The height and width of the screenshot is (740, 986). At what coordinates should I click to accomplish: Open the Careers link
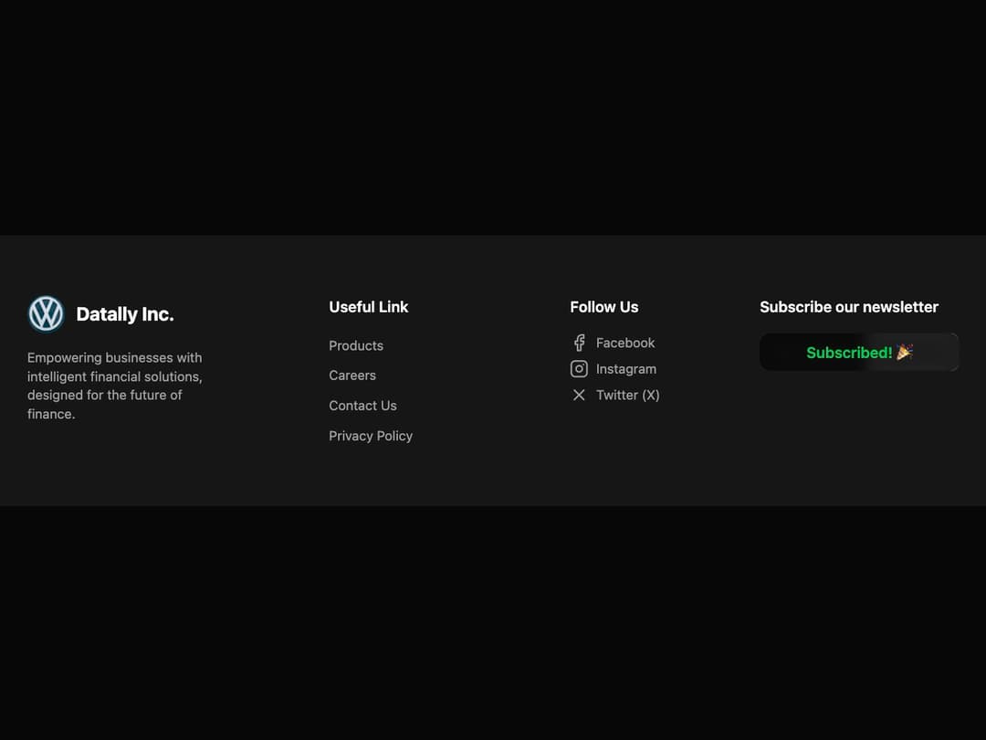352,375
